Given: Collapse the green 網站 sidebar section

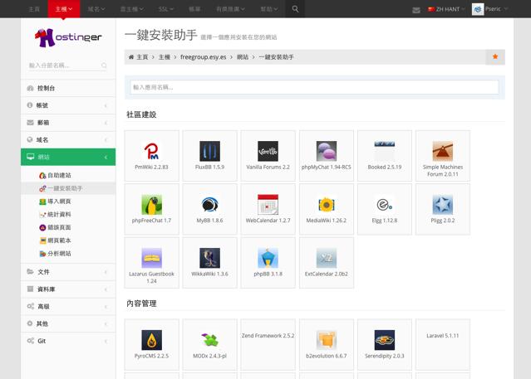Looking at the screenshot, I should click(x=68, y=157).
